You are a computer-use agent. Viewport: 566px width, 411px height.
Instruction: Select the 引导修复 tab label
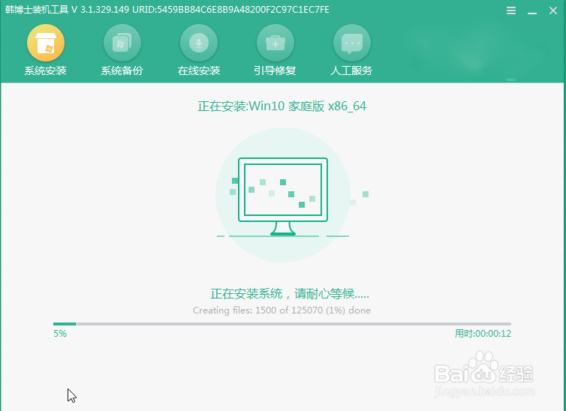[275, 70]
